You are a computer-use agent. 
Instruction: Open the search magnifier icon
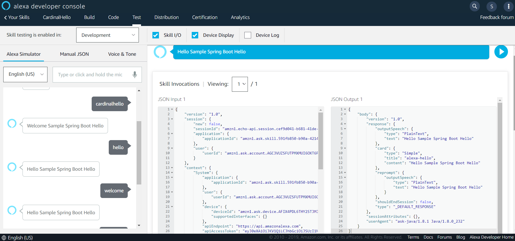coord(475,6)
